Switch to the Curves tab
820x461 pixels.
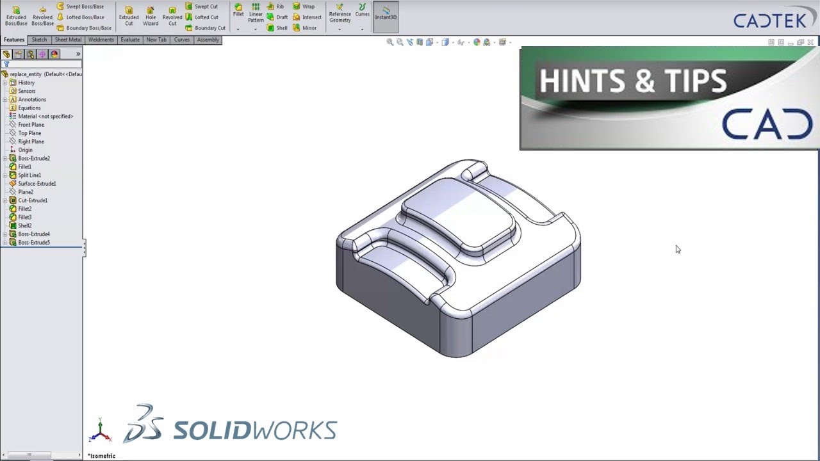pos(182,40)
